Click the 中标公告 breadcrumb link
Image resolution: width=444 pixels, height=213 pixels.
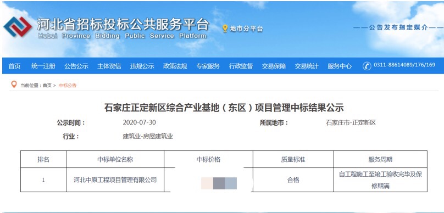[68, 86]
